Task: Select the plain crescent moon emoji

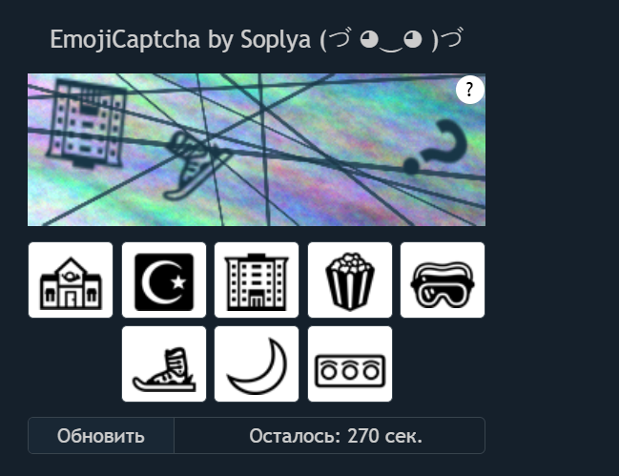Action: (257, 363)
